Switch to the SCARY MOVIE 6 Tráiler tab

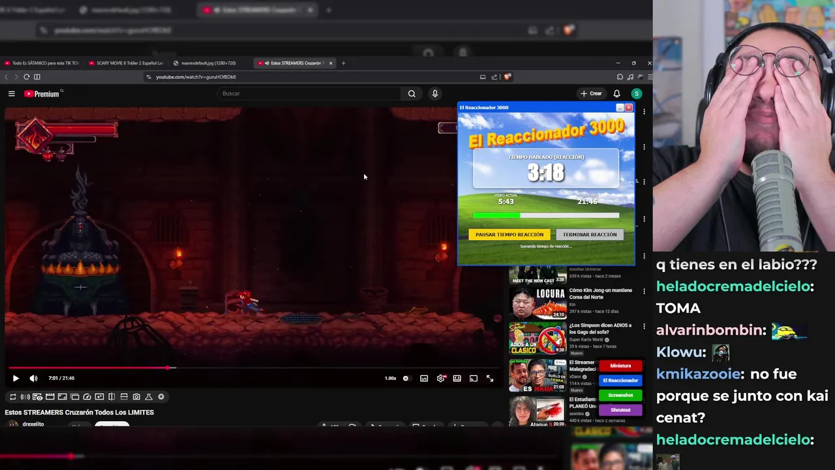127,63
